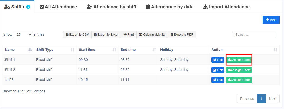Click the info icon beside Shifts
Viewport: 284px width, 109px height.
click(28, 7)
